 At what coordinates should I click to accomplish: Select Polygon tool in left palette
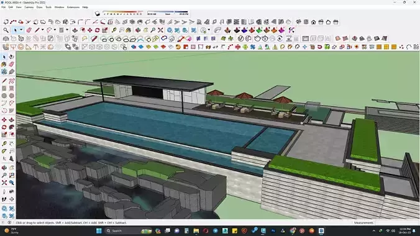(x=12, y=96)
